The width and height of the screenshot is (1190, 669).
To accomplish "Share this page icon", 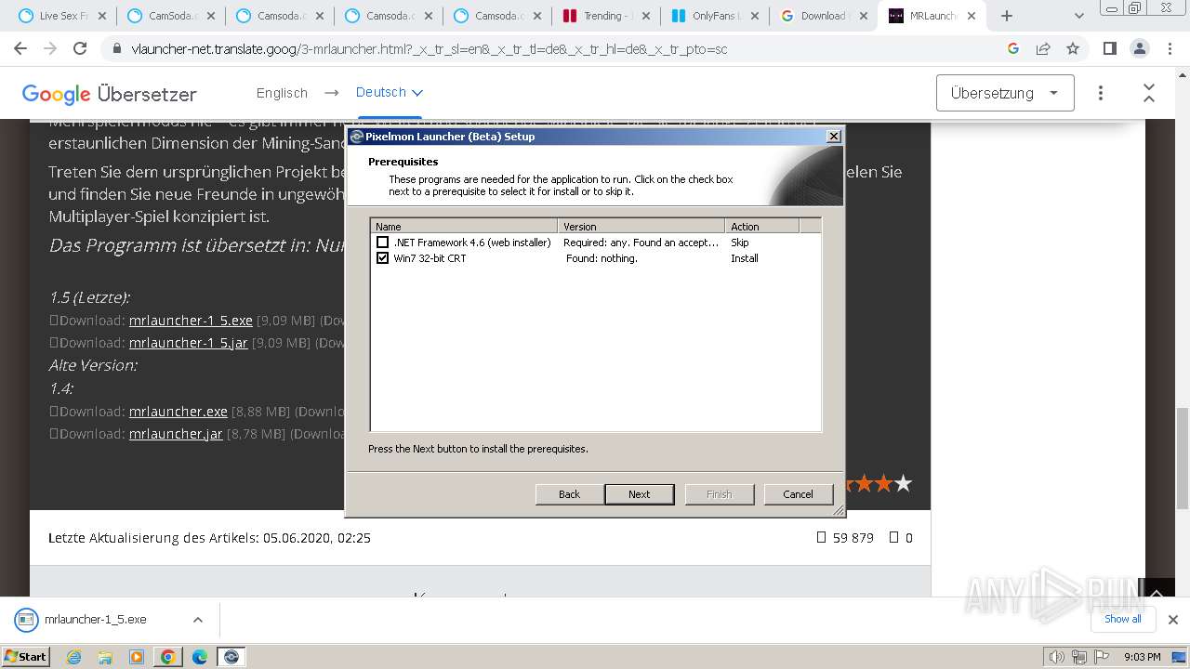I will click(1043, 49).
